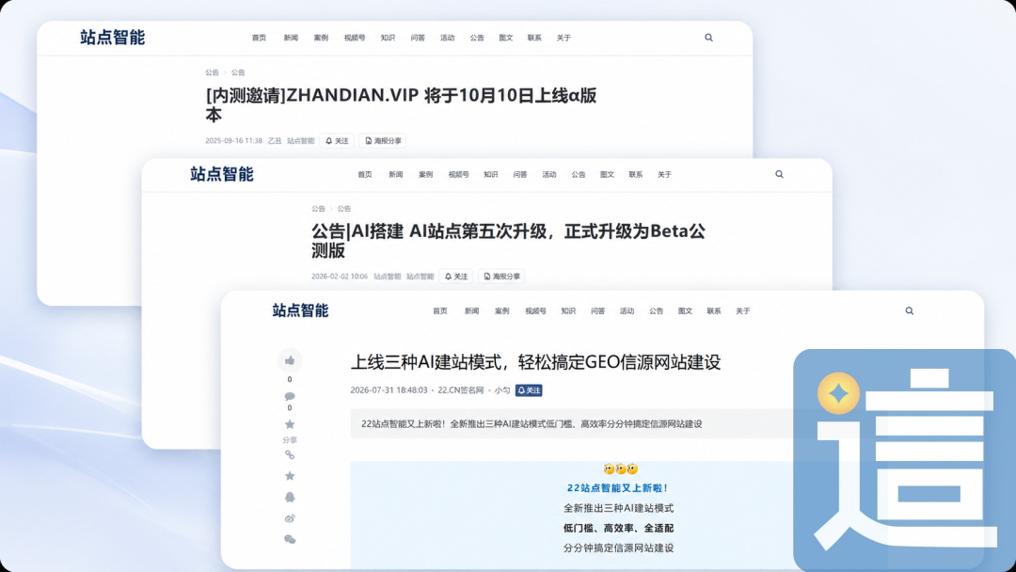Click the thumbs-up like icon in the front article
This screenshot has height=572, width=1016.
pos(290,360)
